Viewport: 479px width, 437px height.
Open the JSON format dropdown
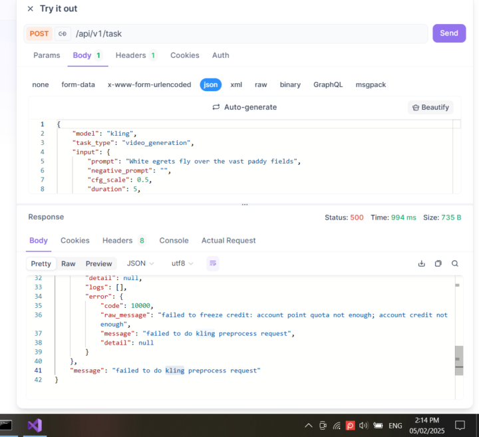[140, 263]
